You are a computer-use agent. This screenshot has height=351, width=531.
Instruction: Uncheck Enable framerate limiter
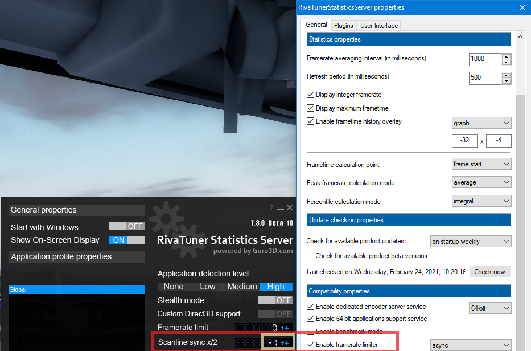310,344
